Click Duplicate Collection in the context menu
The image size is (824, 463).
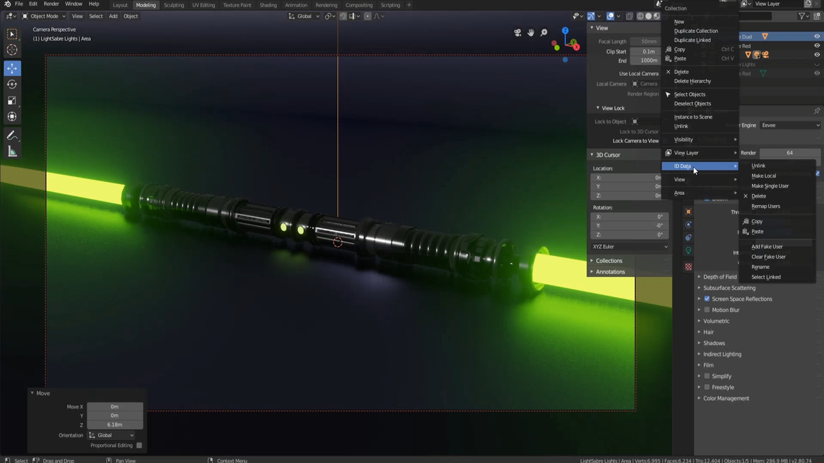[695, 31]
